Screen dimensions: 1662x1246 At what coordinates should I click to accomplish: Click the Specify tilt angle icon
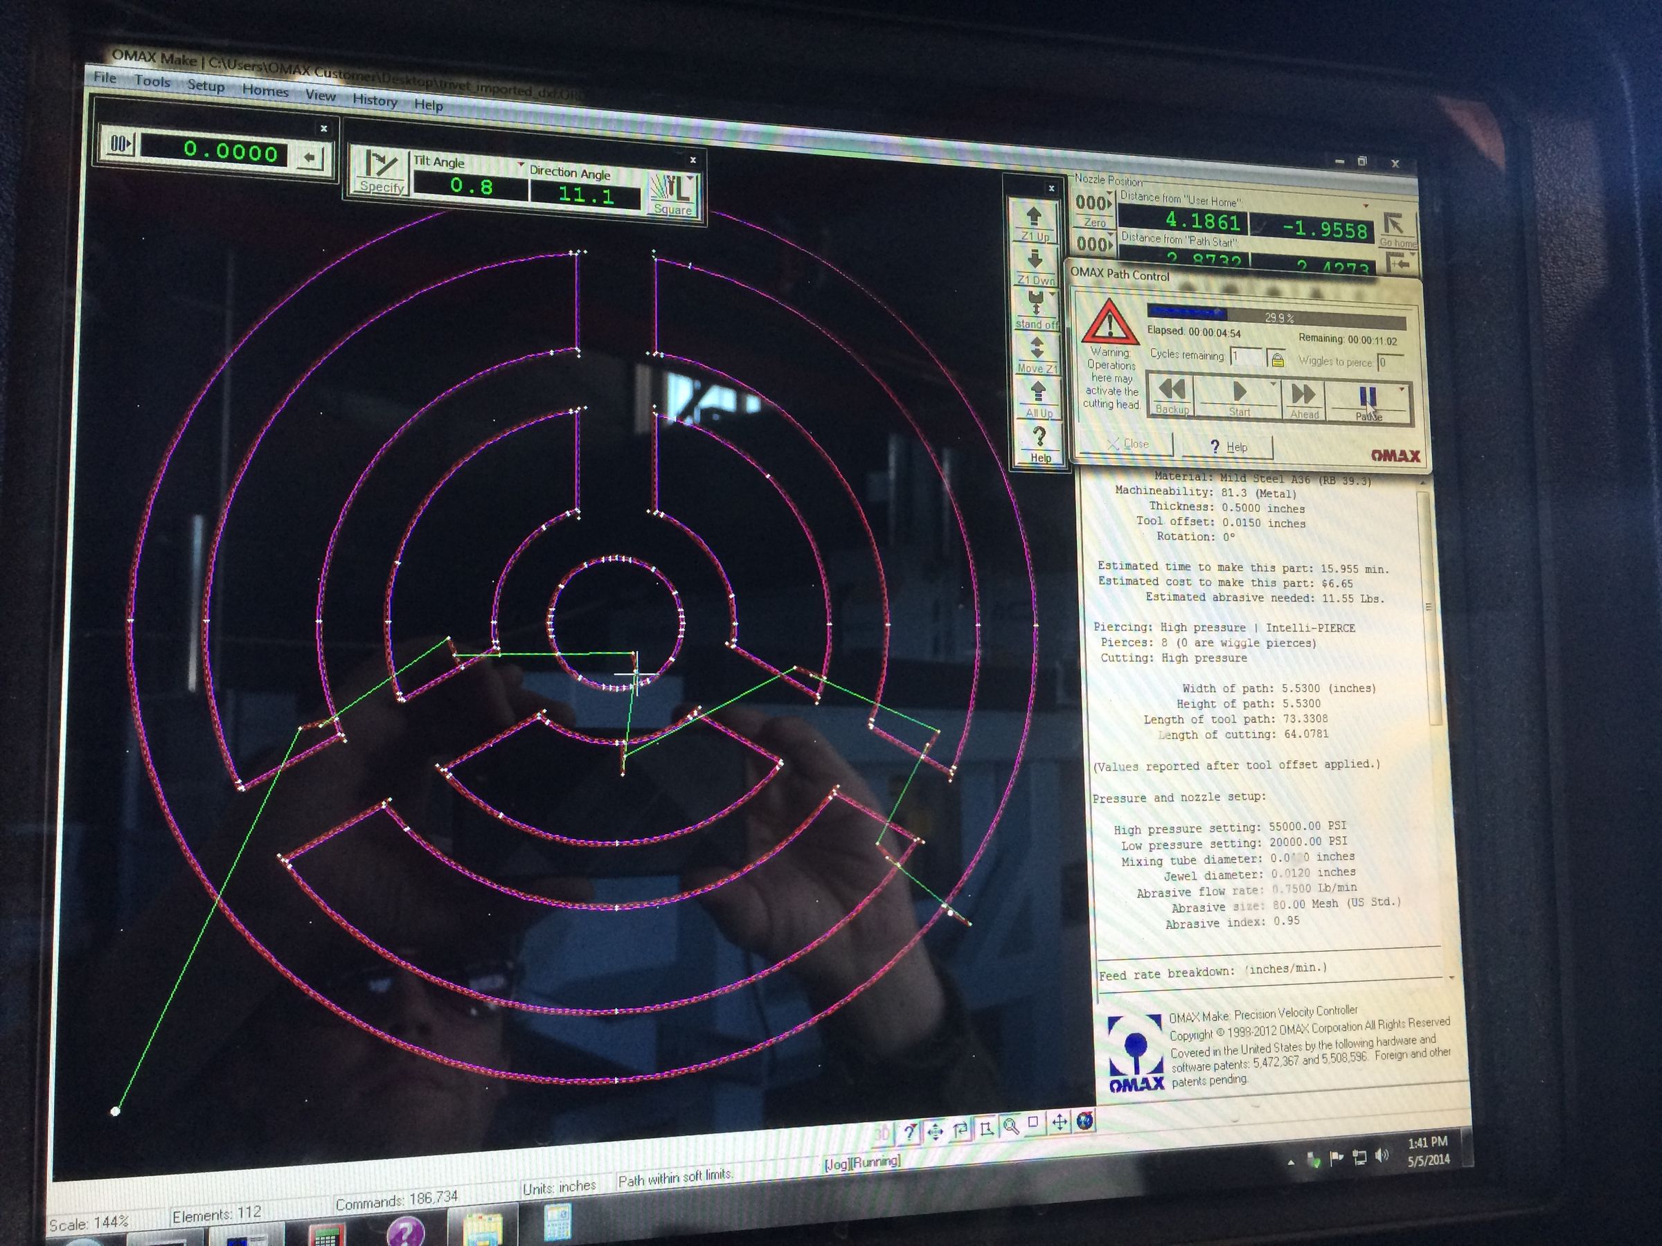tap(382, 172)
